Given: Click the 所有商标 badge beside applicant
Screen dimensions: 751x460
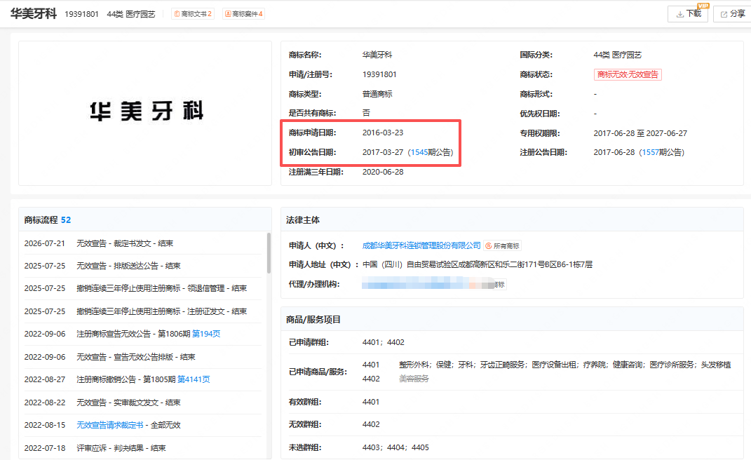Looking at the screenshot, I should 503,246.
